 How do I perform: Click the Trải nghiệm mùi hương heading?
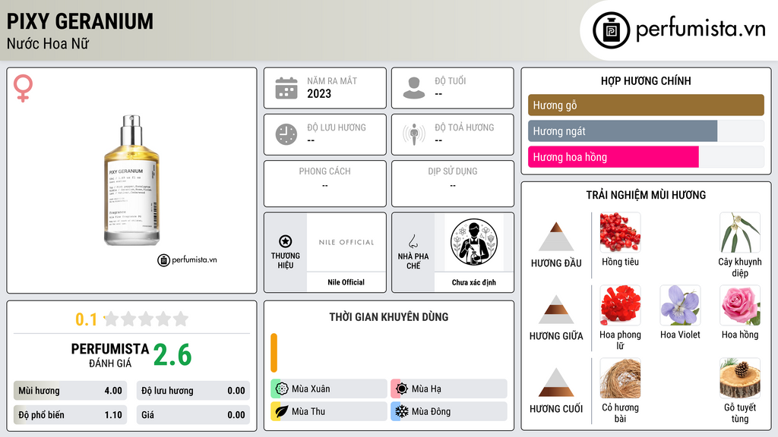(x=646, y=195)
